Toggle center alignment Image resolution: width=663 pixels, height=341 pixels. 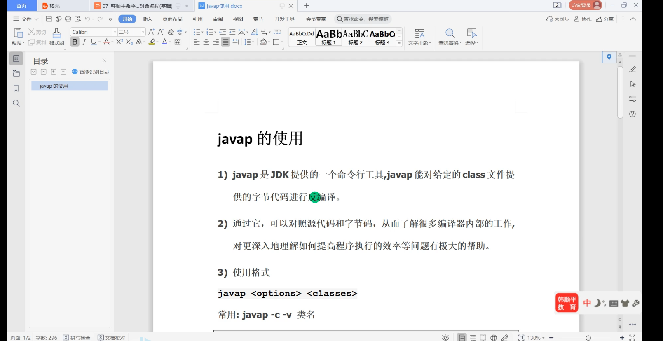click(206, 42)
